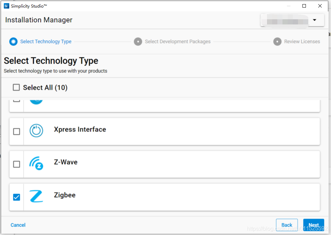Click the Review Licenses step indicator

tap(277, 41)
